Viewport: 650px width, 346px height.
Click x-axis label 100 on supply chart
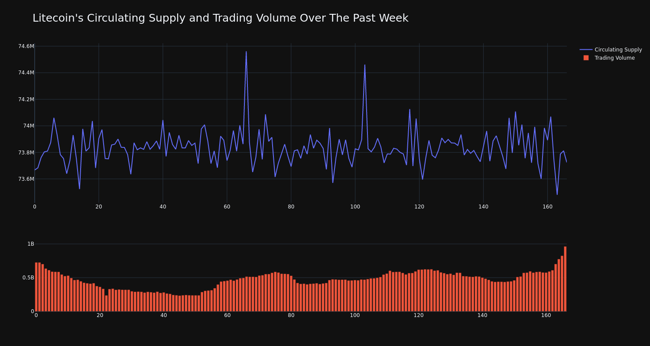tap(355, 207)
